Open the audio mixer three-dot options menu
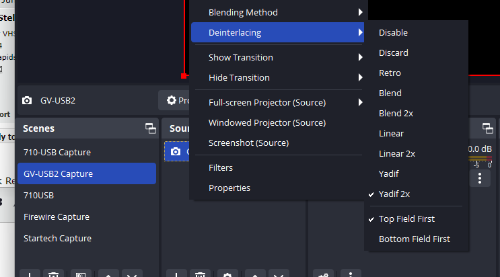The height and width of the screenshot is (277, 500). [x=480, y=177]
